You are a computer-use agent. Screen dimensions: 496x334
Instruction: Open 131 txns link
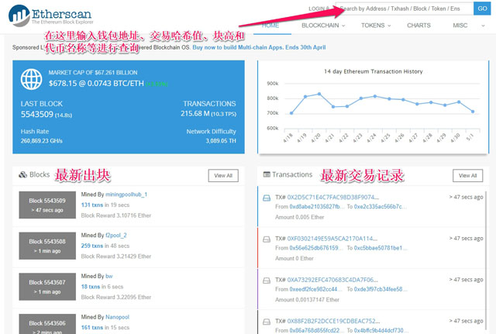pos(92,205)
